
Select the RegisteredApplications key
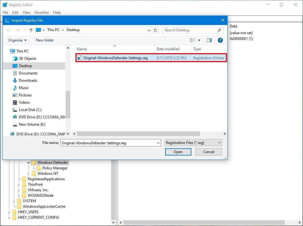pyautogui.click(x=46, y=179)
